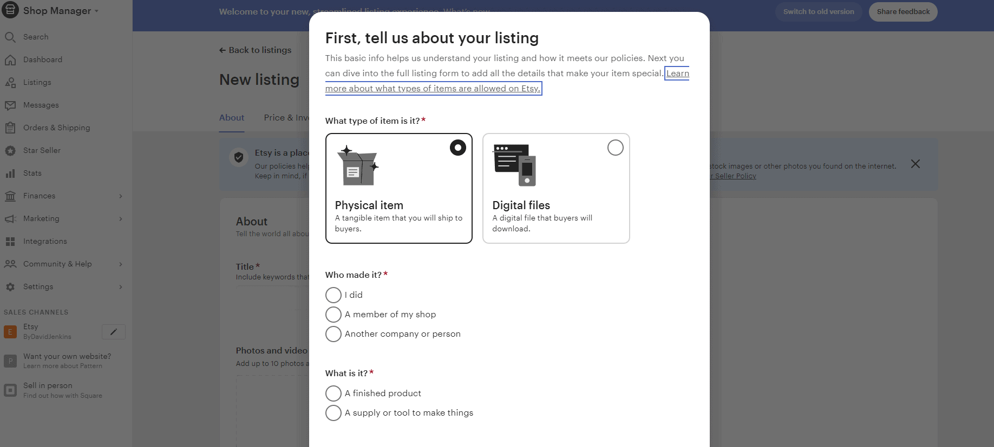This screenshot has height=447, width=994.
Task: Select "A finished product" radio button
Action: (333, 393)
